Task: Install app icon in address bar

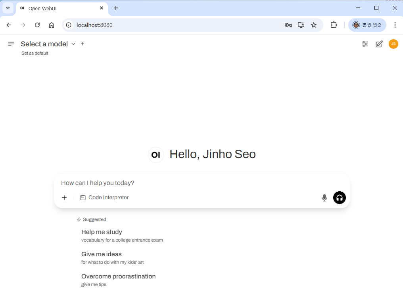Action: coord(301,25)
